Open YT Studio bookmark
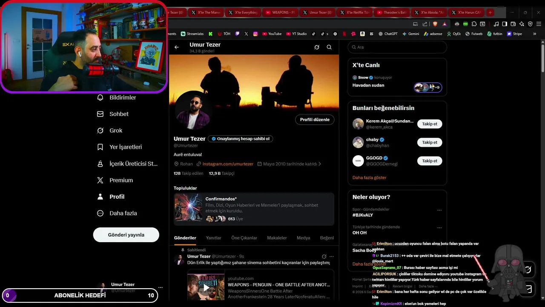The image size is (545, 307). (x=296, y=34)
